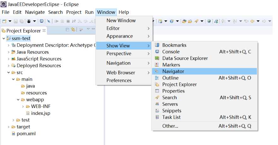
Task: Open dropdown next to profile icon
Action: click(34, 21)
